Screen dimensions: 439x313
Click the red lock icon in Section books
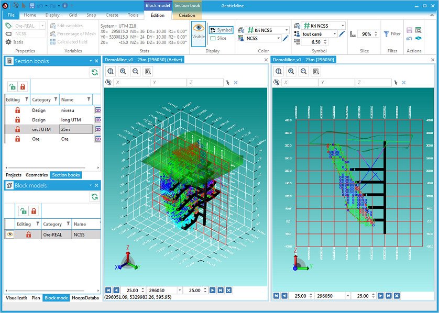coord(23,87)
